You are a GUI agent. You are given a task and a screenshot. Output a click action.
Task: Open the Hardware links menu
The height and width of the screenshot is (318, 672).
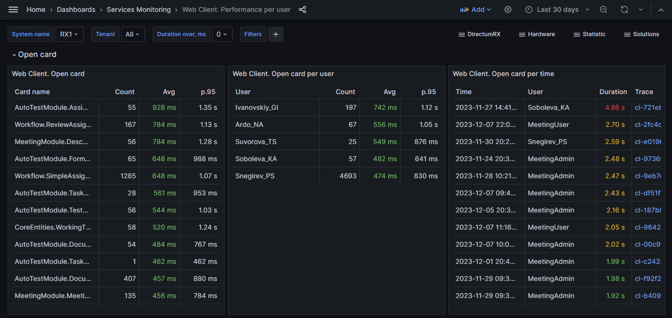(x=537, y=34)
